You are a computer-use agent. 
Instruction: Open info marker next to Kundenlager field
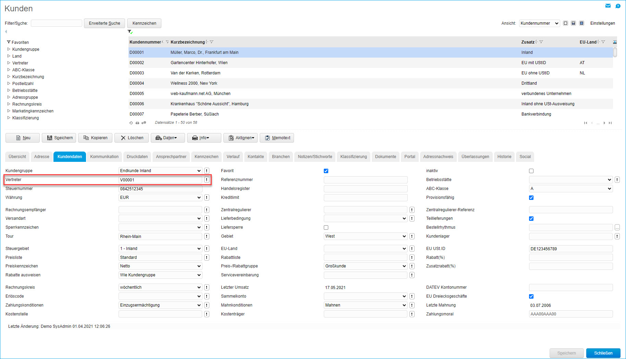(617, 236)
